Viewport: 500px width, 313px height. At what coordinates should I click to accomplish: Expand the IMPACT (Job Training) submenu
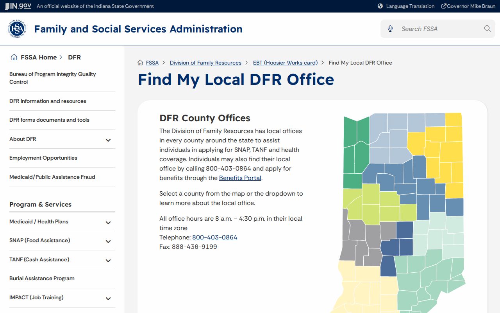tap(108, 298)
